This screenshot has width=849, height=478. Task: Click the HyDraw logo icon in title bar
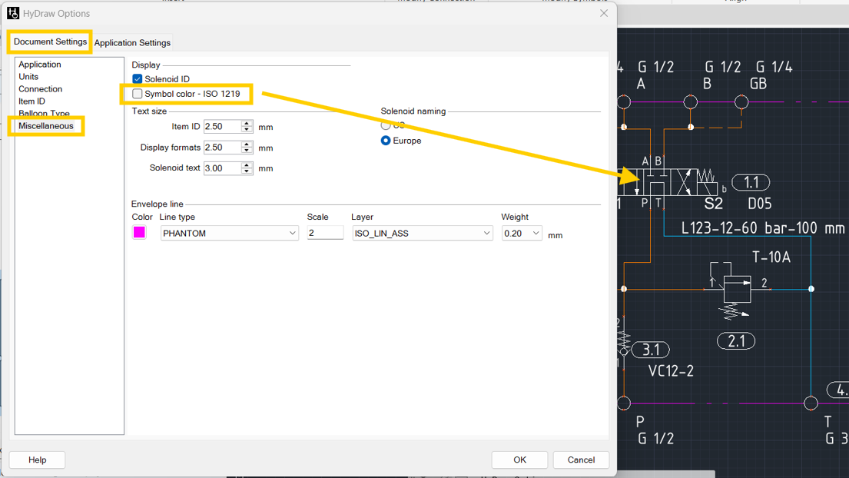point(13,13)
